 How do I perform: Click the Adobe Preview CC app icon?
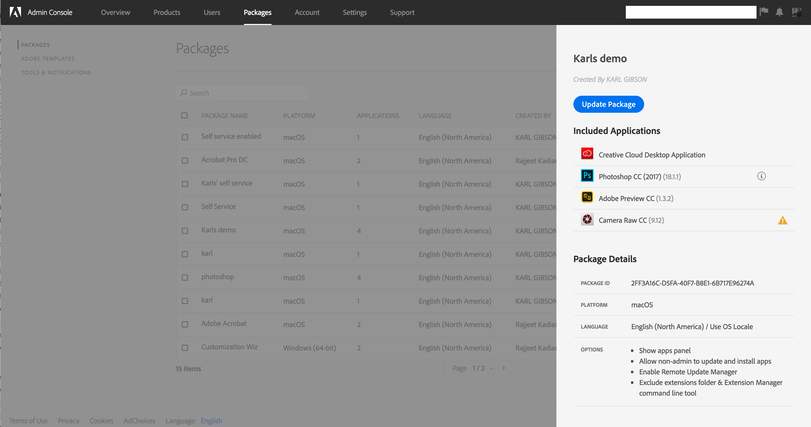(x=587, y=197)
